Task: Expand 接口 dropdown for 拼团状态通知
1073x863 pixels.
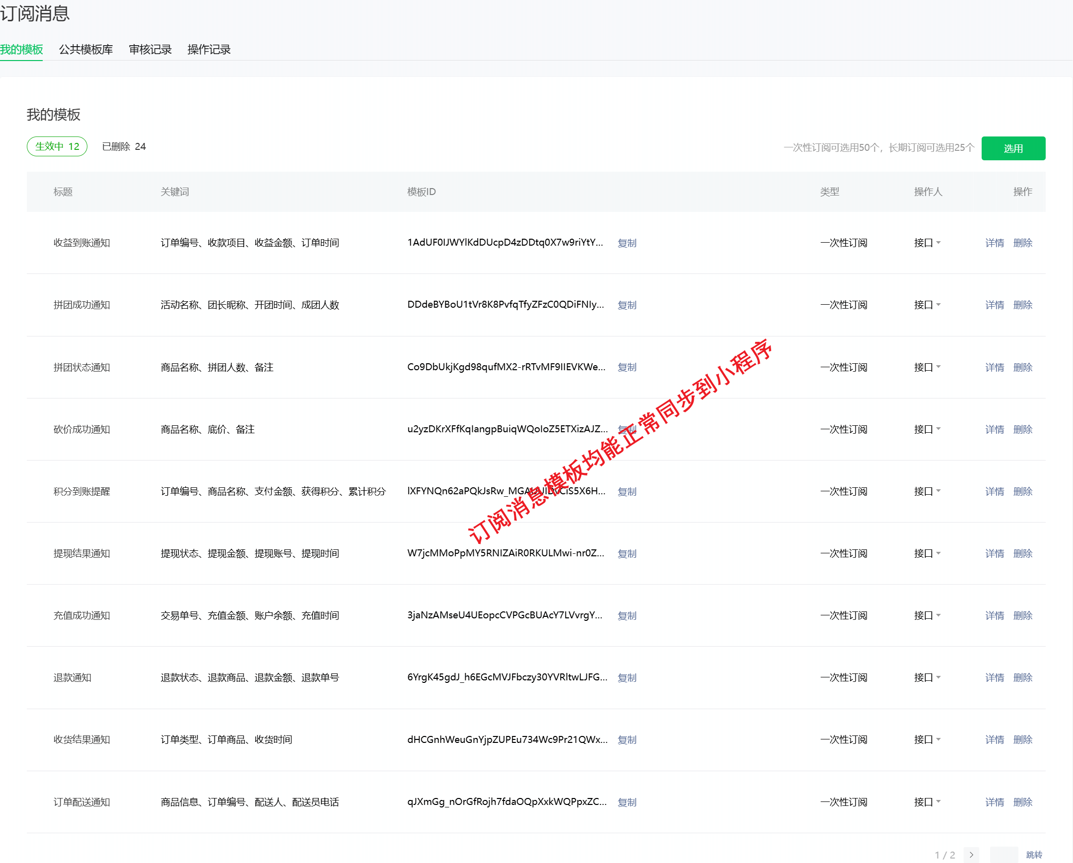Action: (927, 367)
